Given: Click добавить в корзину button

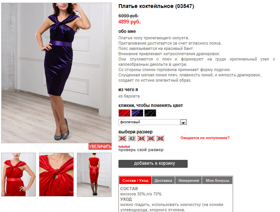Looking at the screenshot, I should pos(153,164).
